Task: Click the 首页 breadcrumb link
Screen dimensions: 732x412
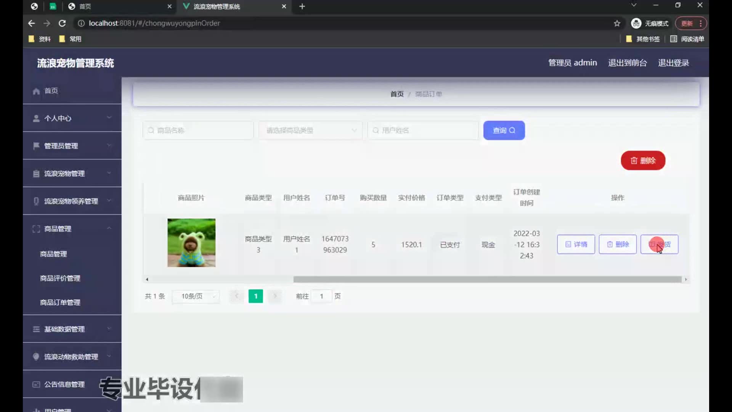Action: click(397, 94)
